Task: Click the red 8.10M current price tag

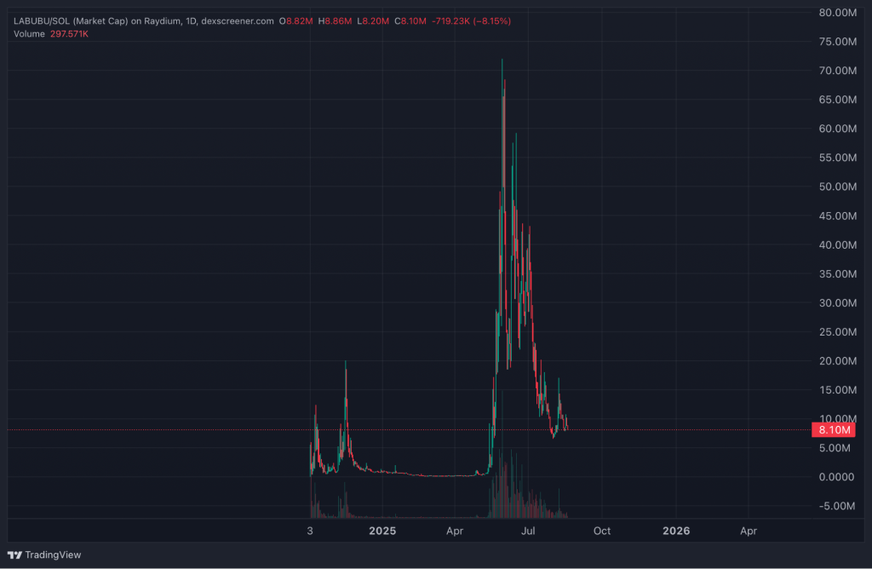Action: coord(834,430)
